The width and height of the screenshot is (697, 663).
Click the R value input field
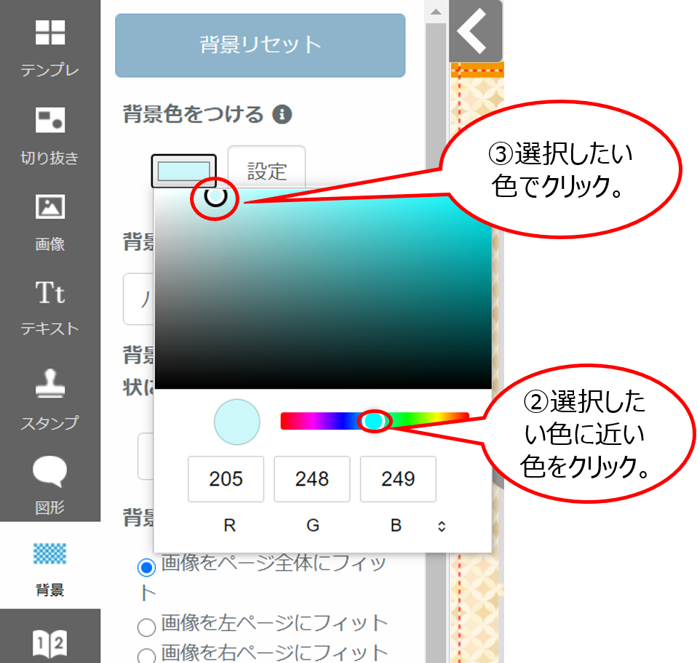click(x=226, y=479)
